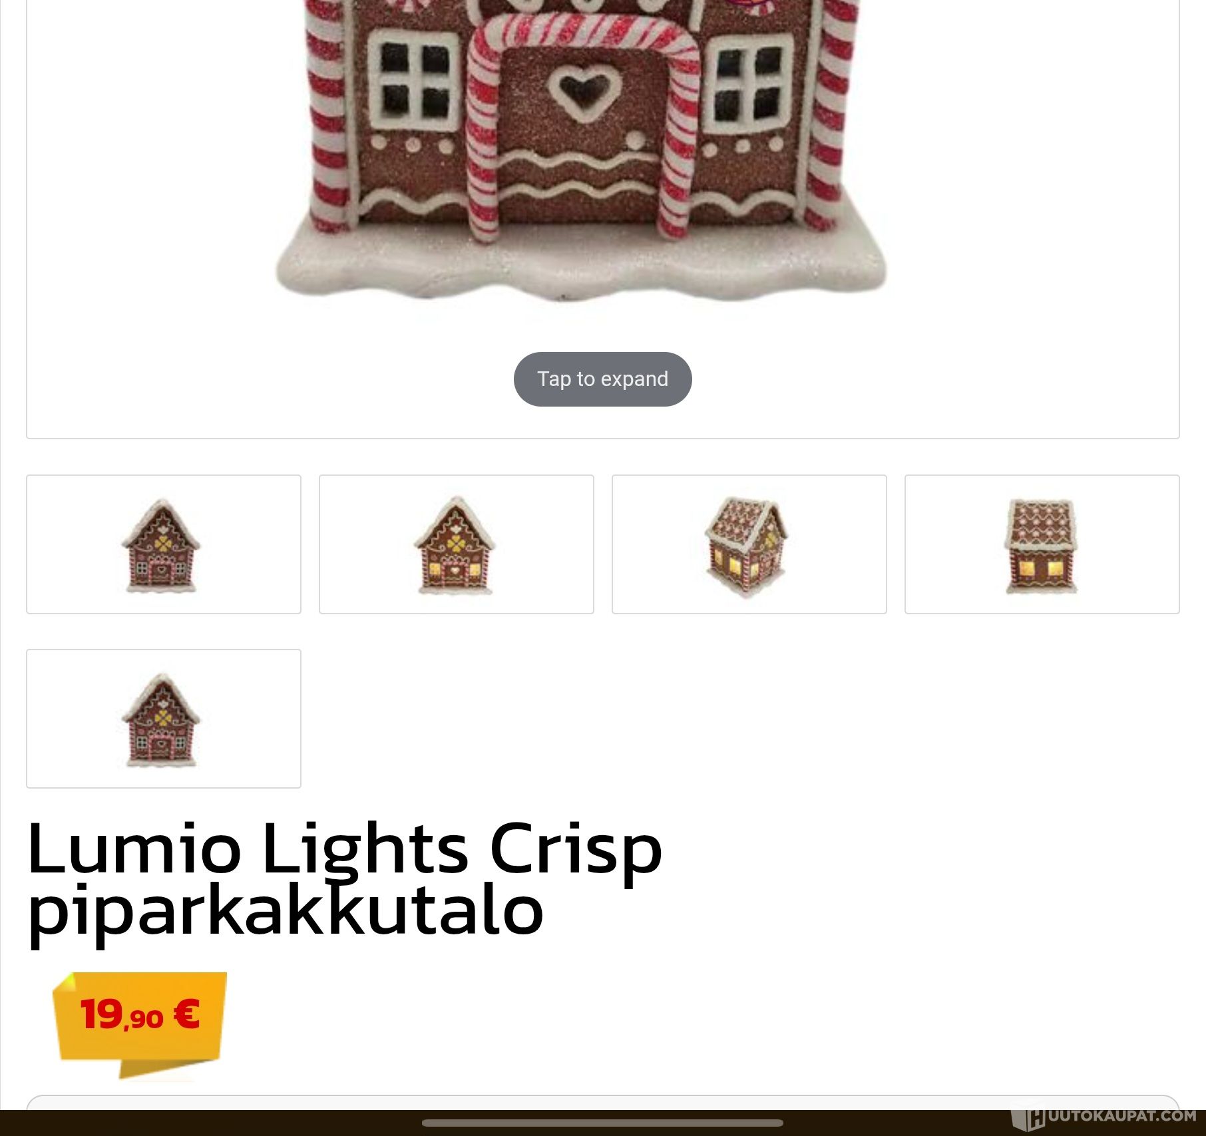Screen dimensions: 1206x1136
Task: Choose the thumbnail in the second row
Action: click(x=164, y=719)
